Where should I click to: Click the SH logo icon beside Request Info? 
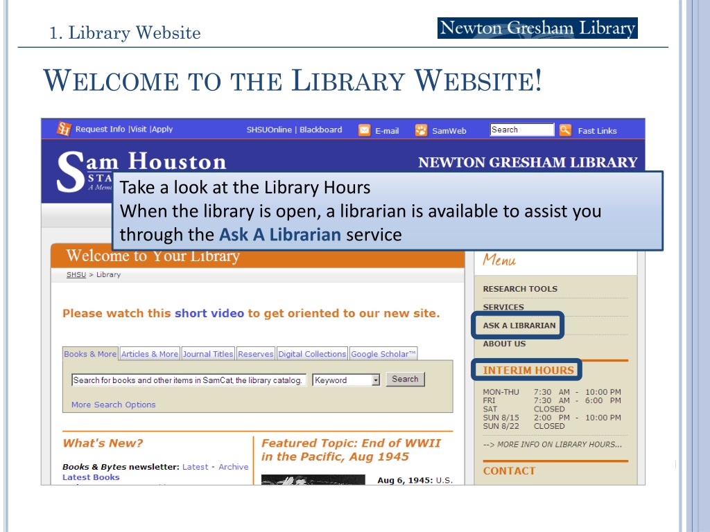coord(63,129)
